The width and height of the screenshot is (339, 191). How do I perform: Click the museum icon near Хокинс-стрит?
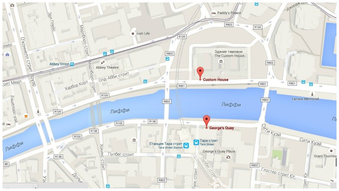pyautogui.click(x=134, y=140)
